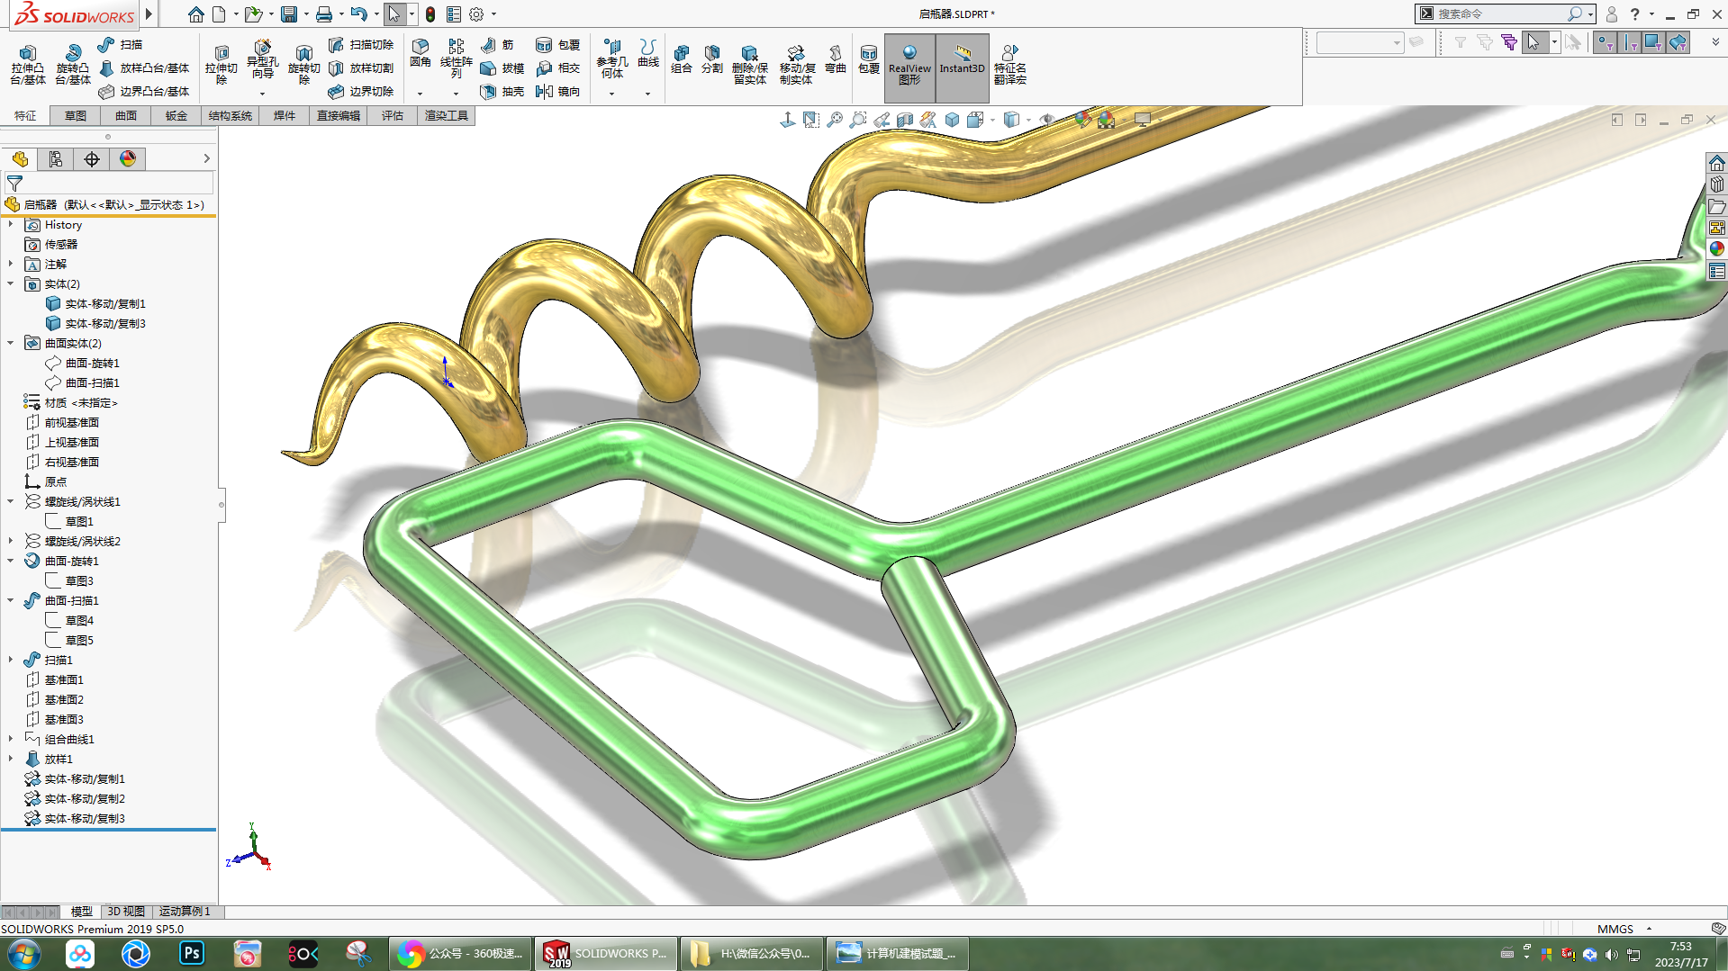Click the 组合 combine tool
Viewport: 1728px width, 971px height.
coord(682,58)
